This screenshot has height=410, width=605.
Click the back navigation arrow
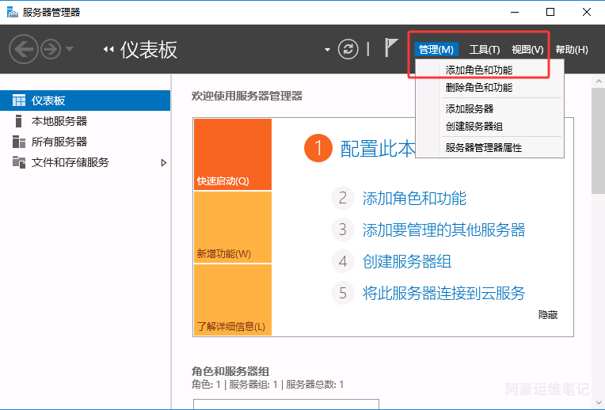[24, 49]
